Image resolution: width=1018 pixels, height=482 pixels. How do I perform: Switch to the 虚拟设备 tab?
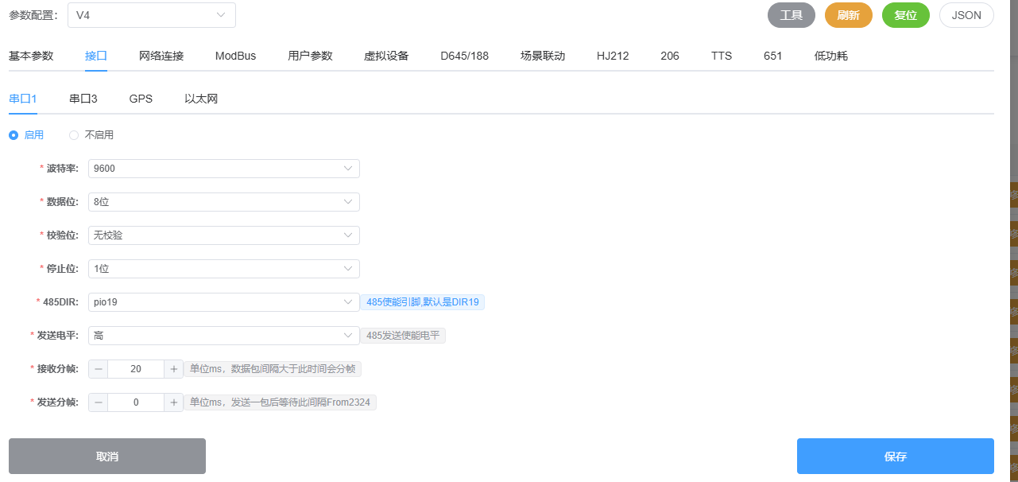pos(386,56)
